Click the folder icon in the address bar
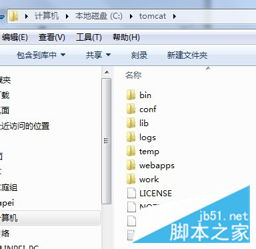The height and width of the screenshot is (249, 256). pos(14,16)
